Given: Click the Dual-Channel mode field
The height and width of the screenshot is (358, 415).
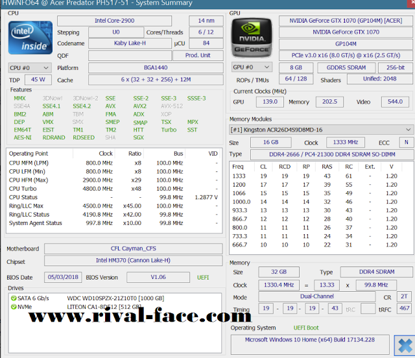Looking at the screenshot, I should (x=317, y=296).
